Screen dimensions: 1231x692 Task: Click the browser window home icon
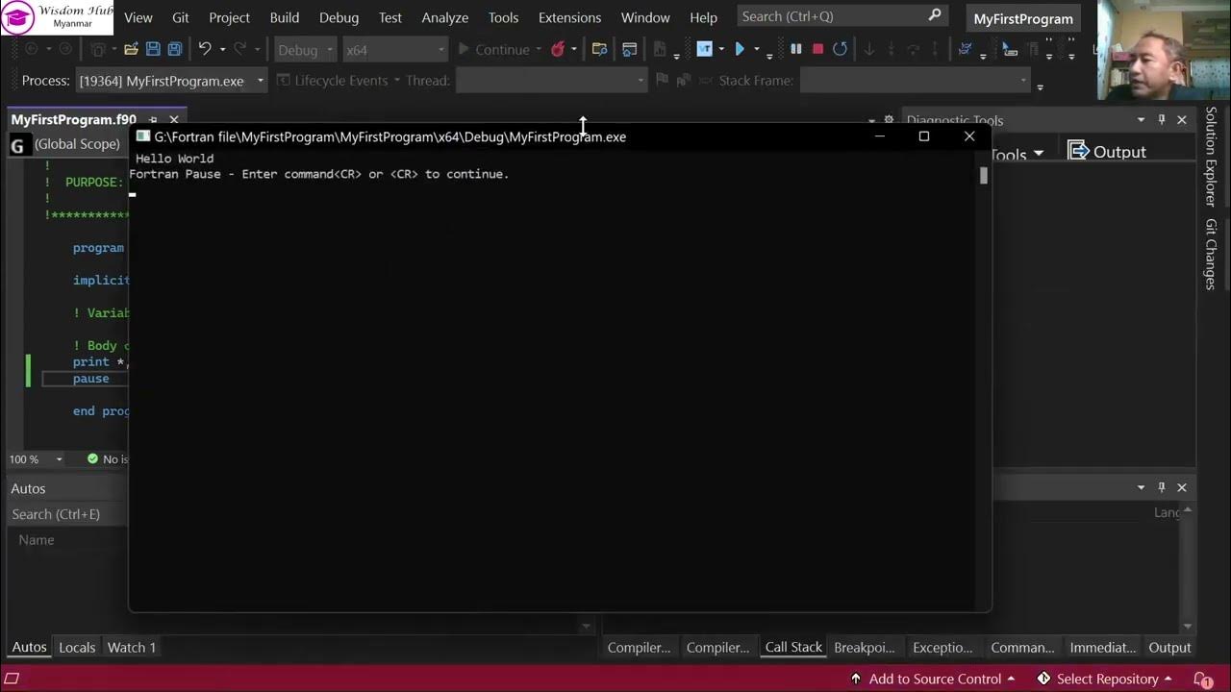pos(630,49)
